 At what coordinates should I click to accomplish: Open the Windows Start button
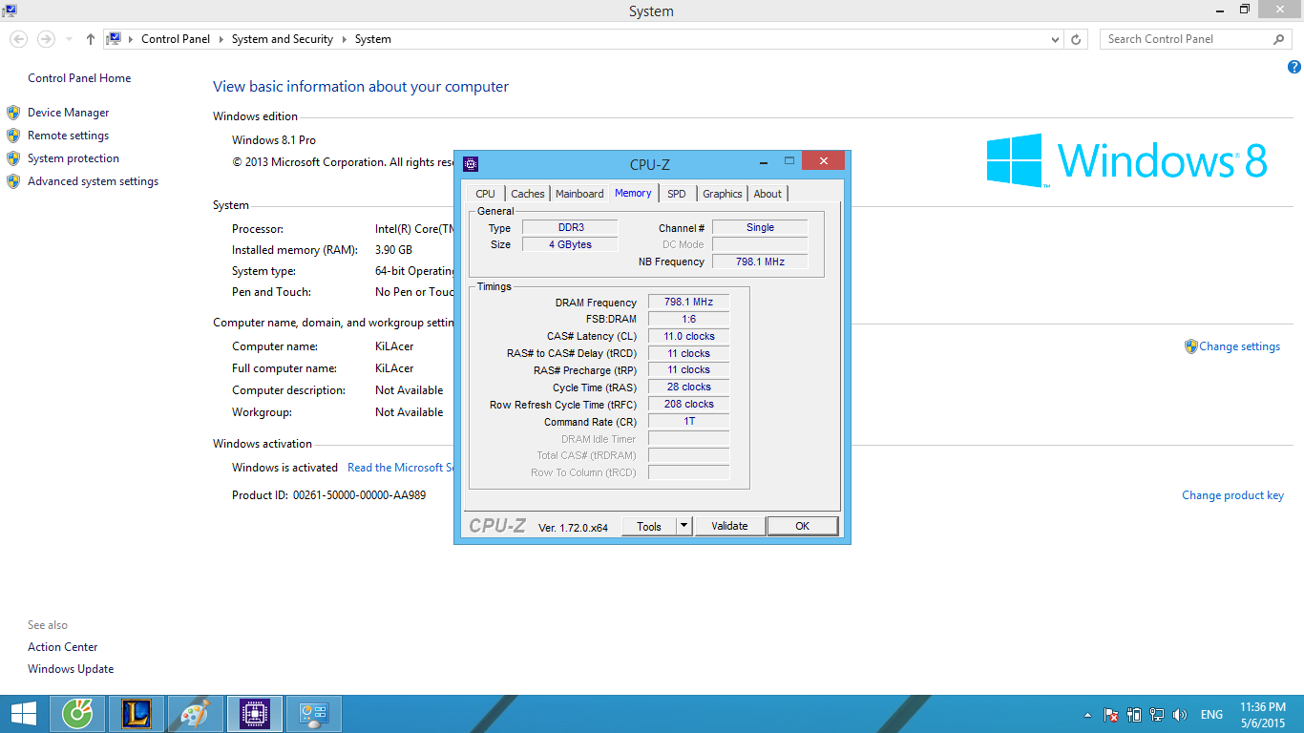coord(24,714)
